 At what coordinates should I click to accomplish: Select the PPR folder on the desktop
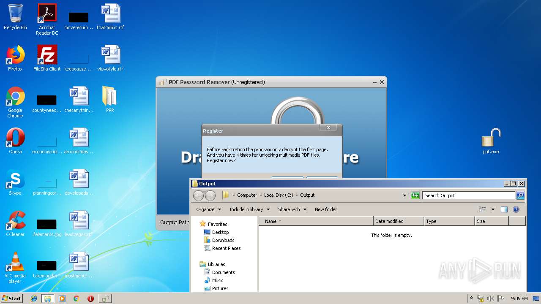(x=110, y=100)
